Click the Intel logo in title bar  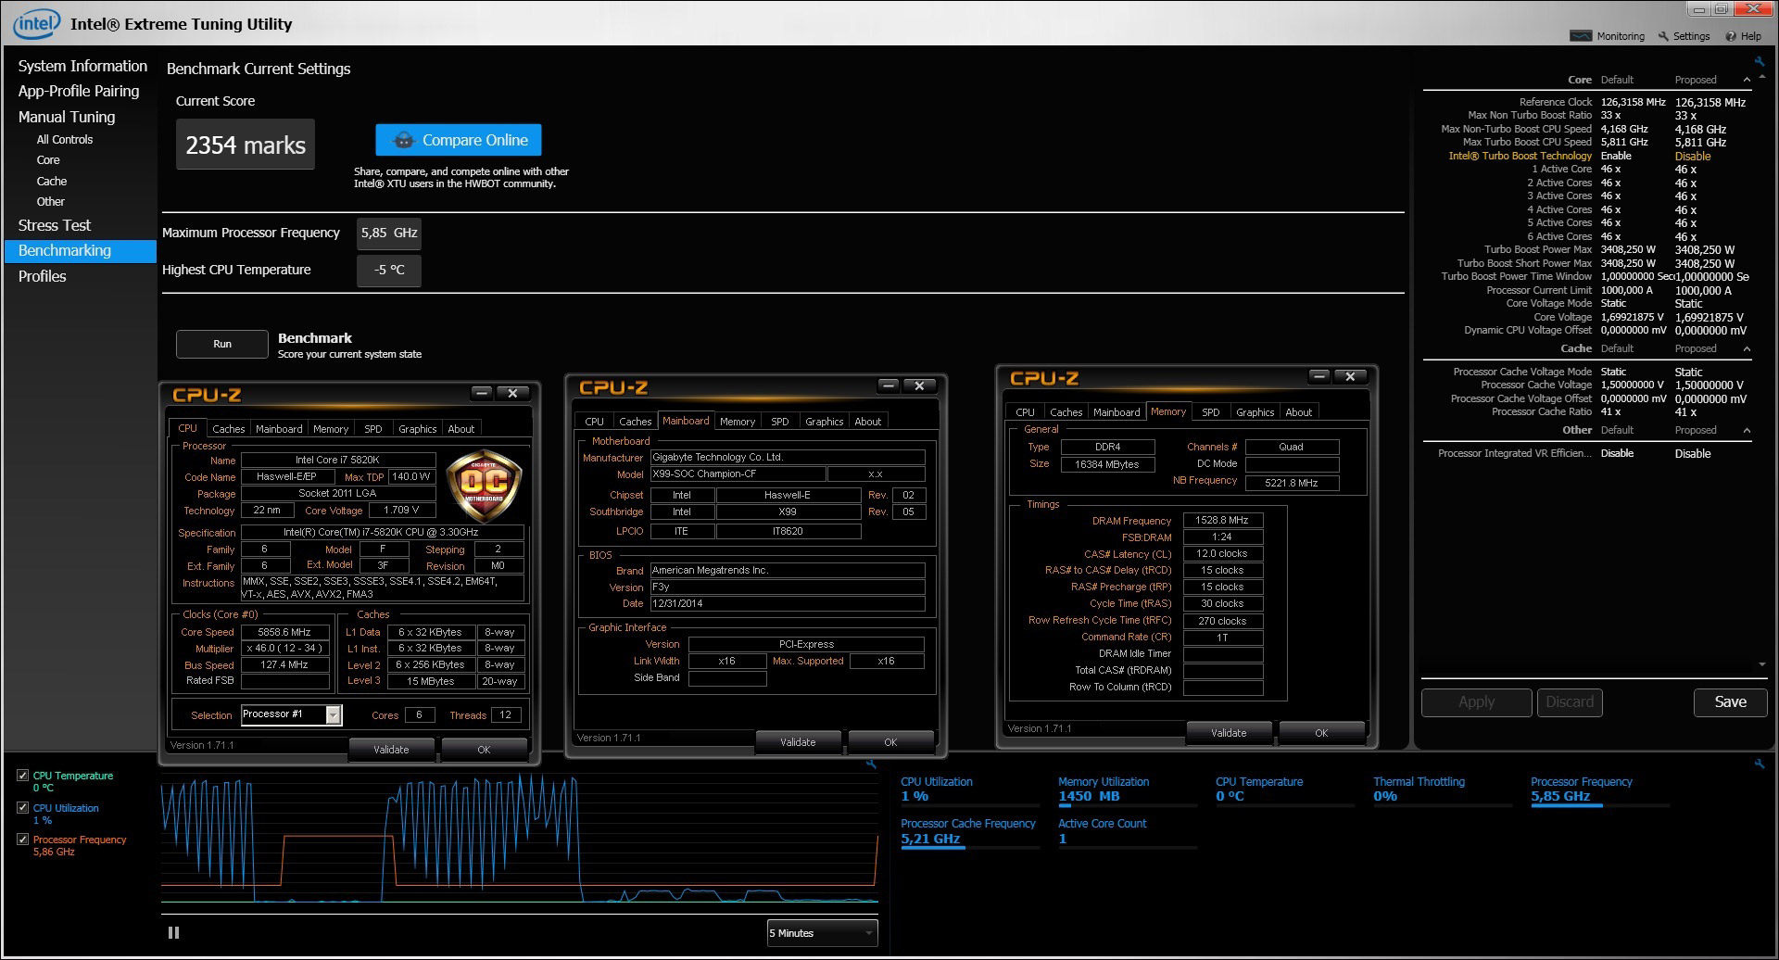coord(37,24)
